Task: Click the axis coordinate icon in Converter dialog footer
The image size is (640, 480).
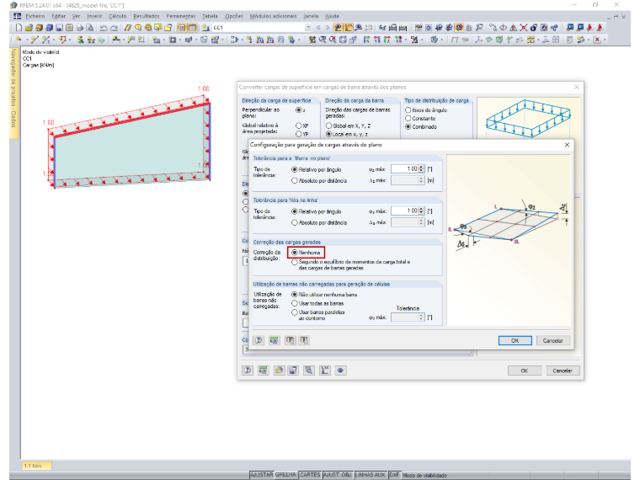Action: [x=325, y=371]
